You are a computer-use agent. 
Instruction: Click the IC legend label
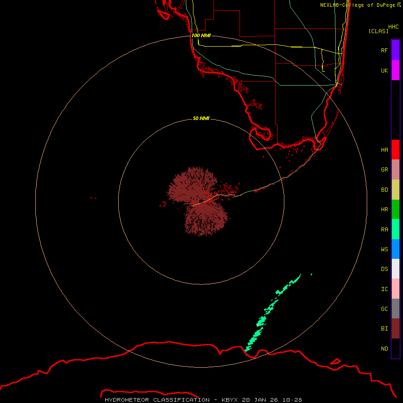coord(384,289)
